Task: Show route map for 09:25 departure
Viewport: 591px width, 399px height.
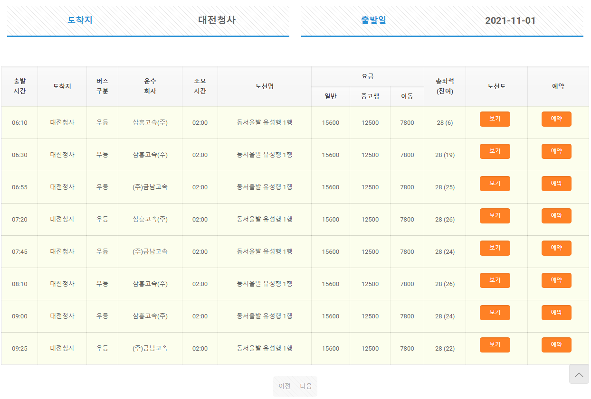Action: click(x=495, y=345)
